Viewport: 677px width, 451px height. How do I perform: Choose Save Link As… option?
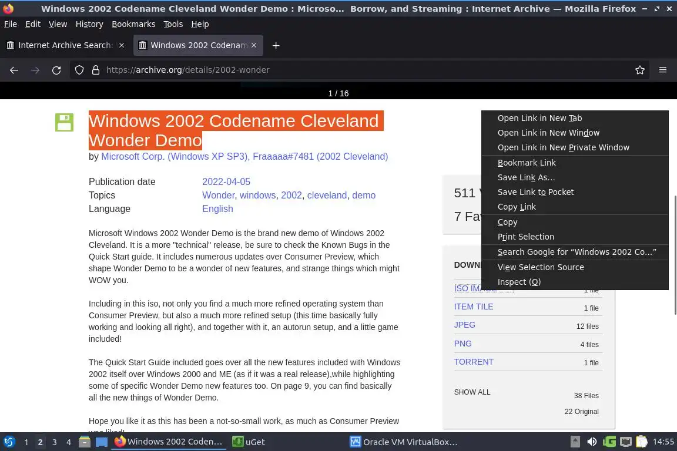tap(575, 177)
